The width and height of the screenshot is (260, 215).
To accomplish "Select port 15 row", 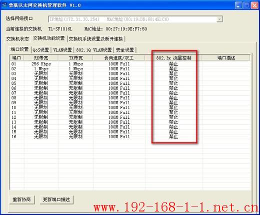I will tap(130, 132).
